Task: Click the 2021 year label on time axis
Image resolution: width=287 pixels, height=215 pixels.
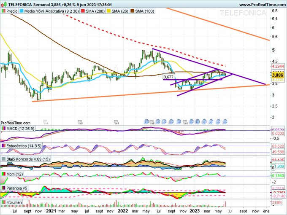Action: click(51, 211)
